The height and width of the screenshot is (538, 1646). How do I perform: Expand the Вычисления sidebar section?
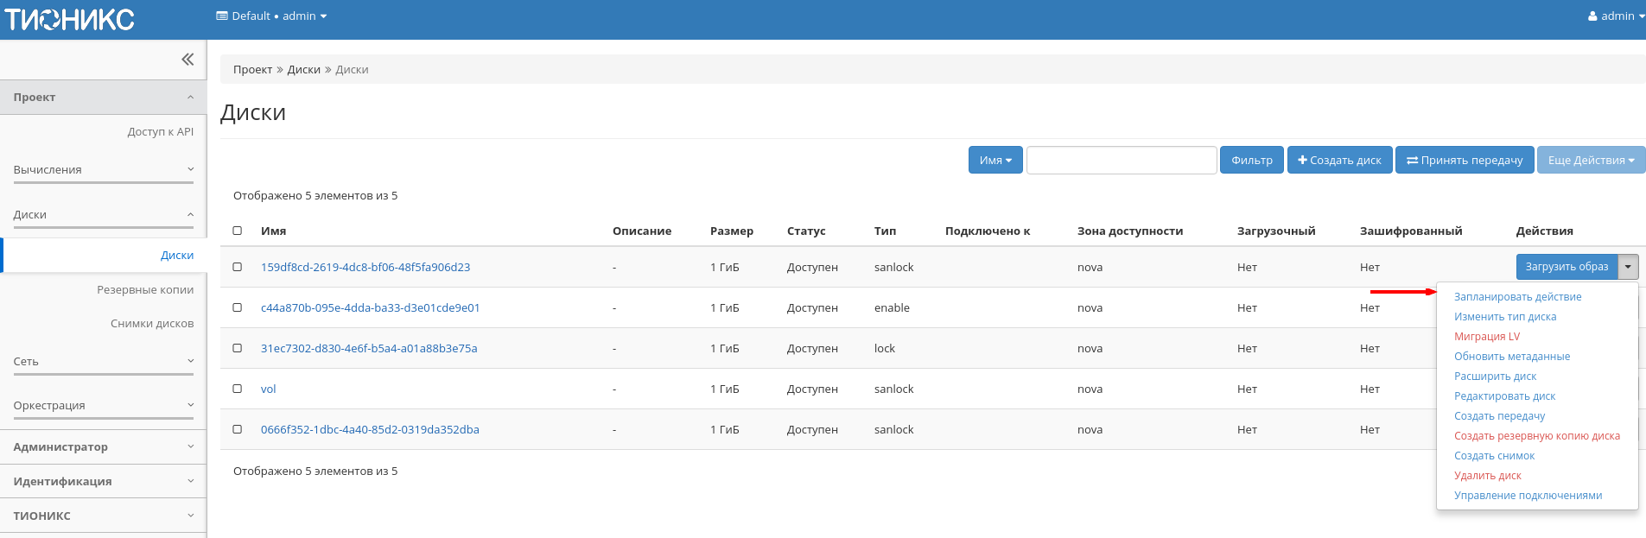tap(103, 170)
